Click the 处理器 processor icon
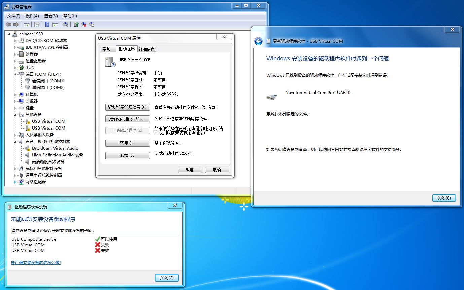The width and height of the screenshot is (464, 290). pyautogui.click(x=21, y=54)
